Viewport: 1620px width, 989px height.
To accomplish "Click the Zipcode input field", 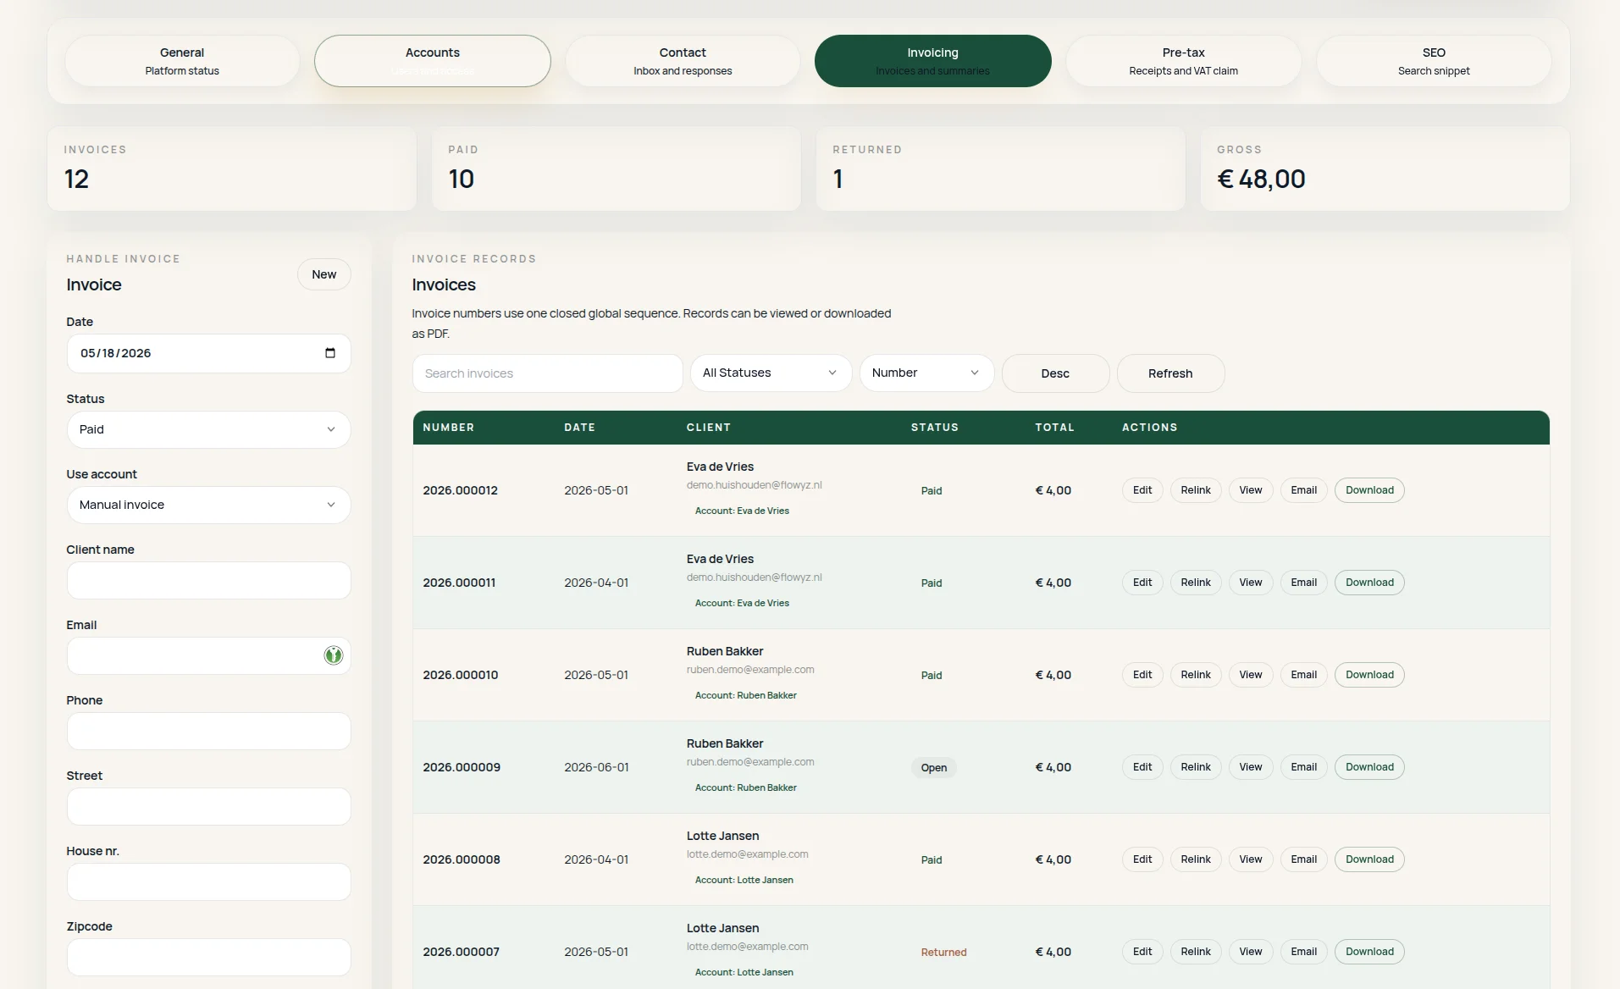I will click(208, 957).
